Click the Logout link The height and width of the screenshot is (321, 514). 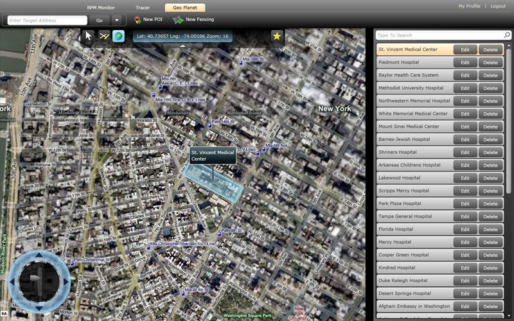point(498,6)
